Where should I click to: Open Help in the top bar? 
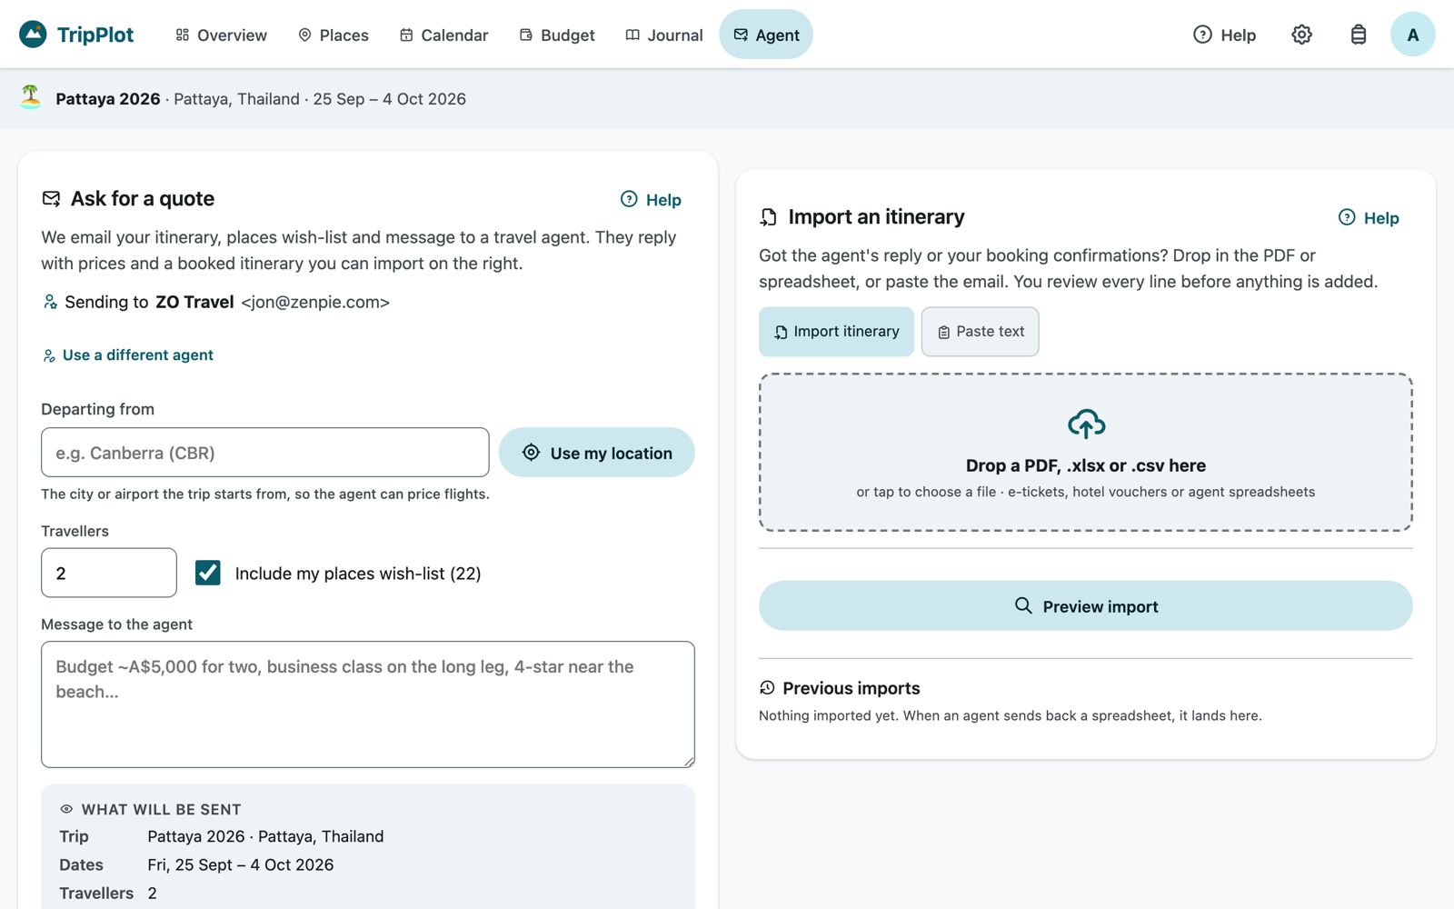[x=1224, y=35]
